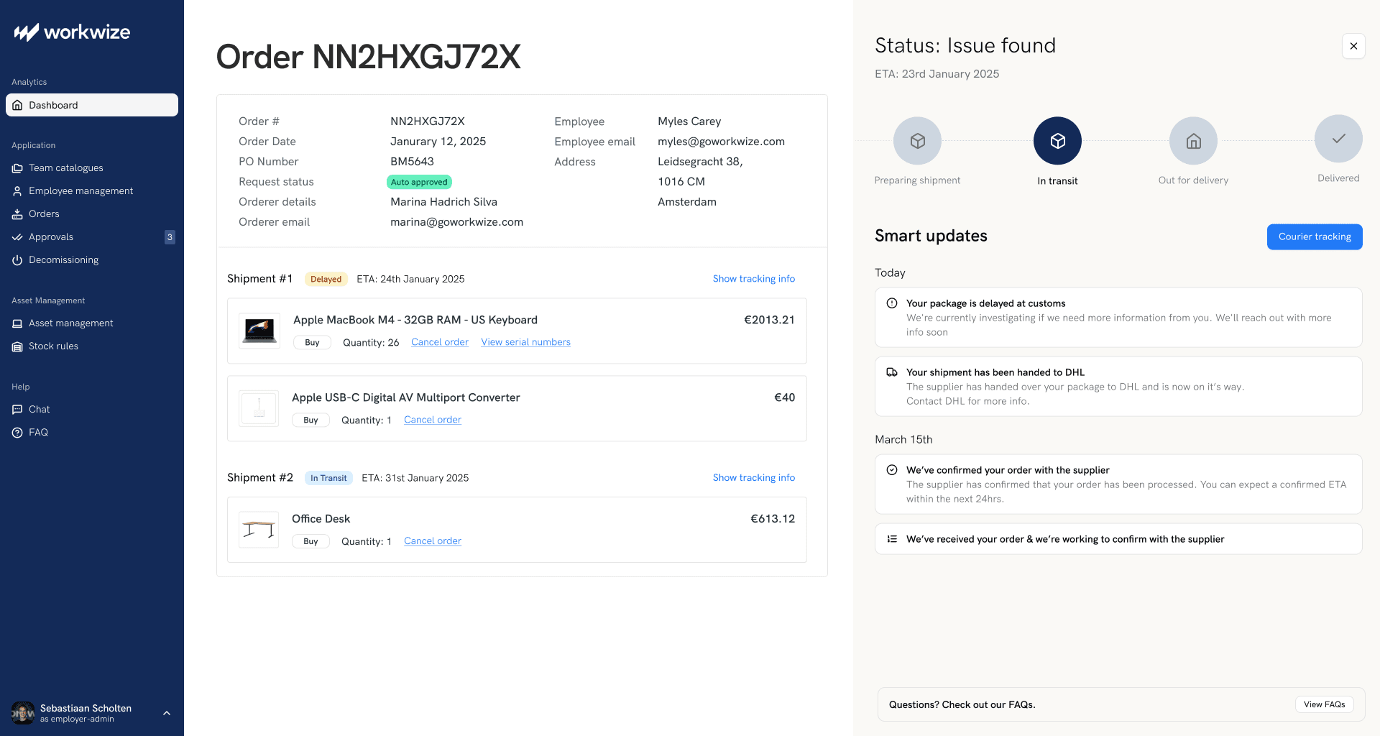This screenshot has width=1380, height=736.
Task: Click the delayed at customs alert icon
Action: [x=892, y=303]
